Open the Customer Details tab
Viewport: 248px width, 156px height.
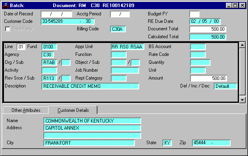coord(73,110)
